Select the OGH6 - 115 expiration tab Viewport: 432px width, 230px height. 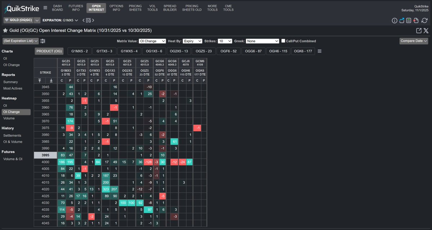[278, 51]
